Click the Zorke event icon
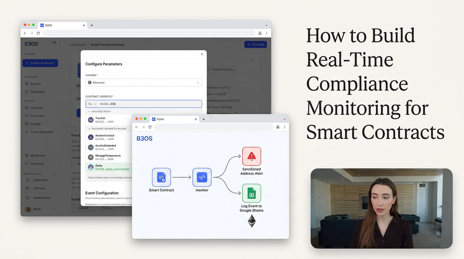This screenshot has height=259, width=464. pyautogui.click(x=91, y=167)
